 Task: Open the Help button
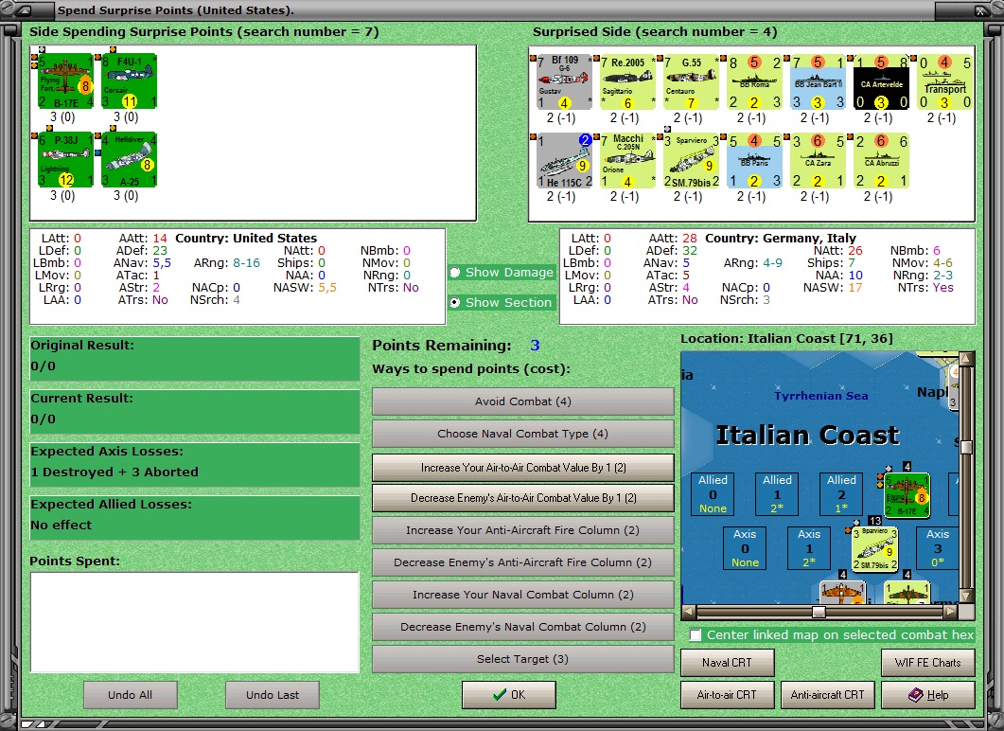point(927,695)
